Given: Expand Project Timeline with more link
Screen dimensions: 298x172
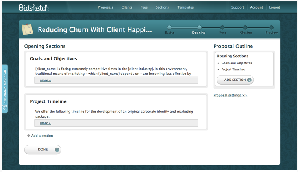Looking at the screenshot, I should 45,123.
